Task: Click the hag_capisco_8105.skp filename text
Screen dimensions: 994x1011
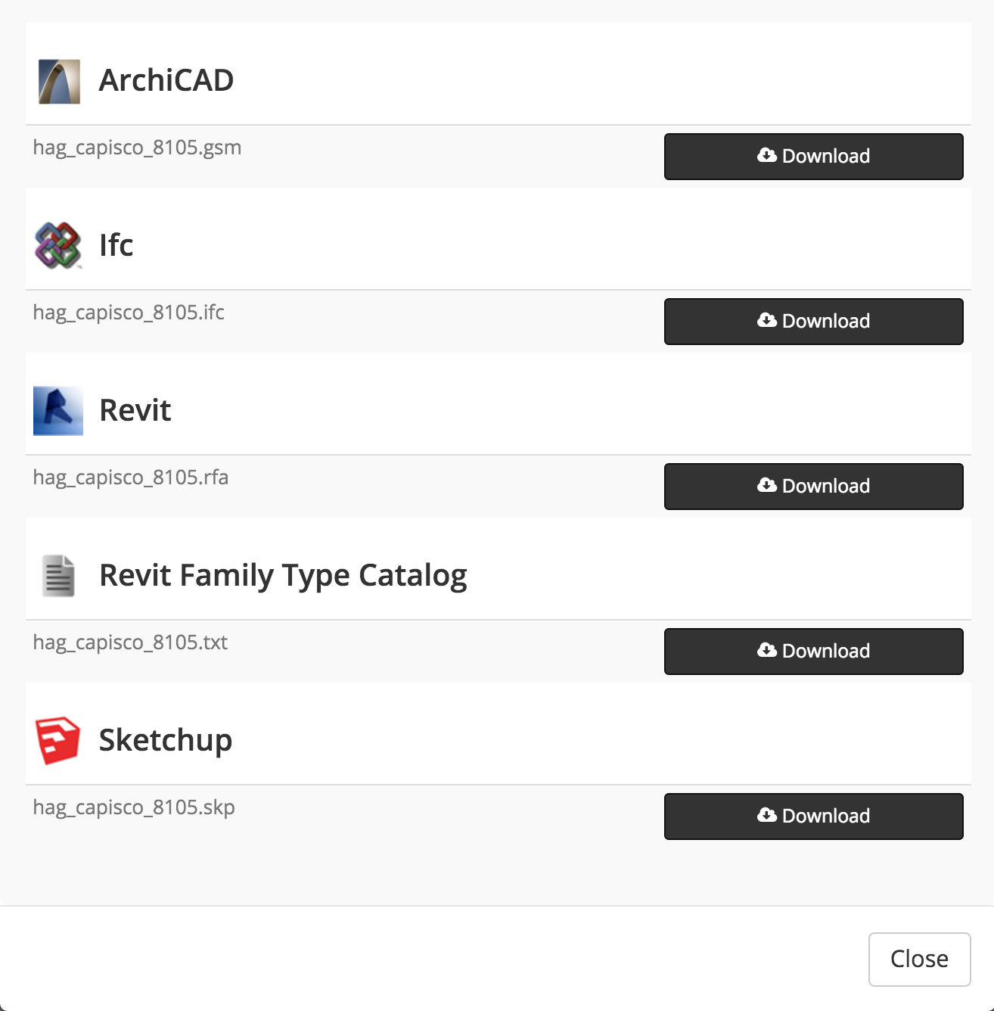Action: pyautogui.click(x=134, y=807)
